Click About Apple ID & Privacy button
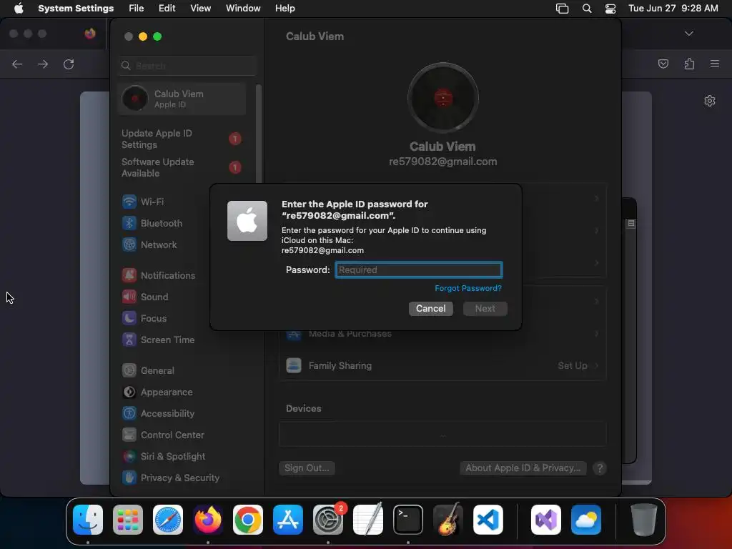 pyautogui.click(x=523, y=468)
